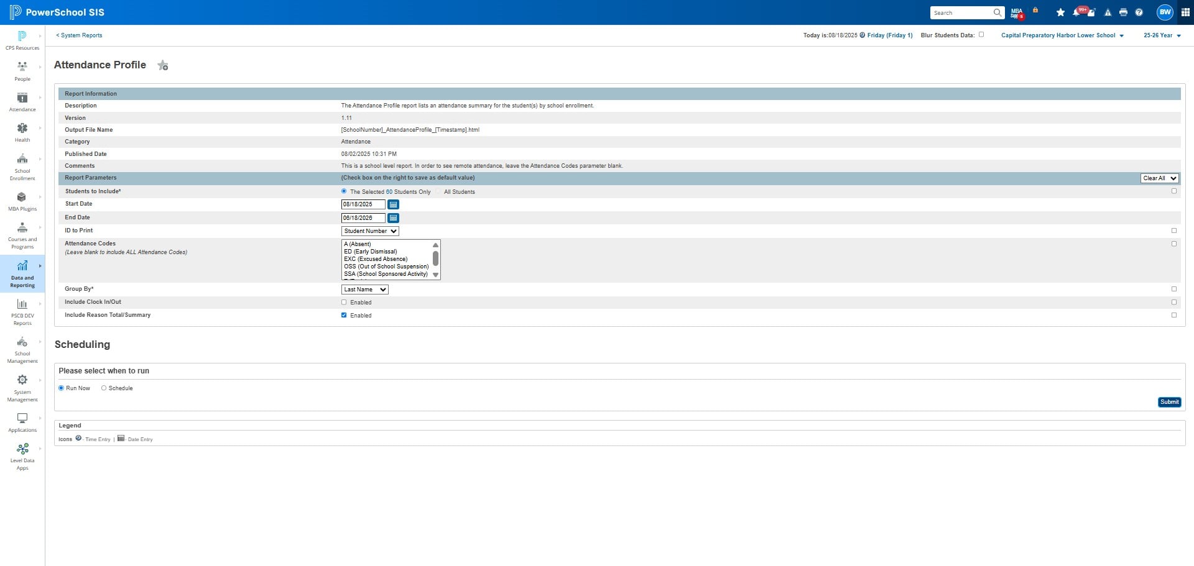Screen dimensions: 1194x566
Task: Expand System Management submenu arrow
Action: tap(40, 380)
